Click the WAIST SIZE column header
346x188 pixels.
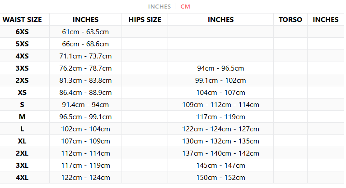22,20
